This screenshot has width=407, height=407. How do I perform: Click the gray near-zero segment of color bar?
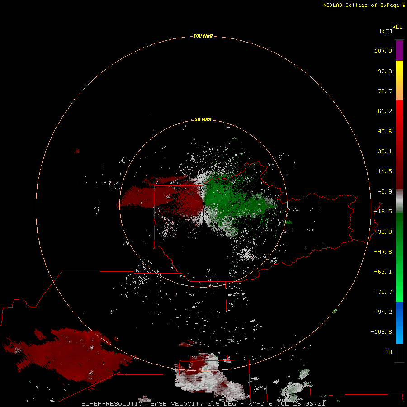pos(399,201)
